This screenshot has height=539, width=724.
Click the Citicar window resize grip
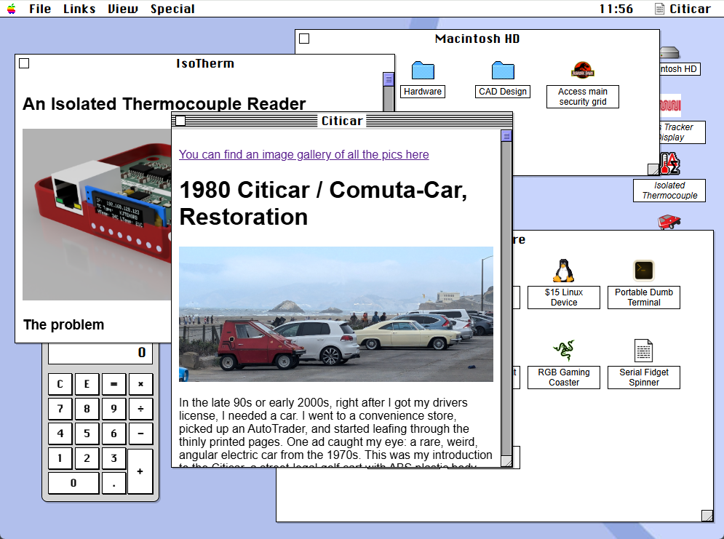506,462
